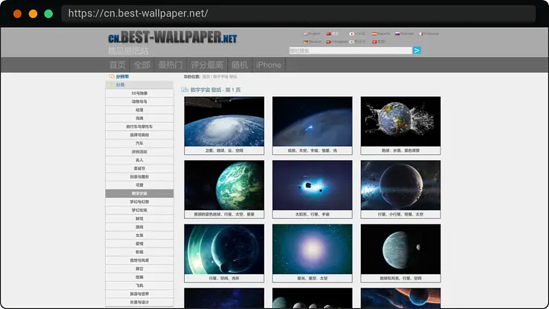The width and height of the screenshot is (549, 309).
Task: Click the China flag icon
Action: pyautogui.click(x=329, y=34)
